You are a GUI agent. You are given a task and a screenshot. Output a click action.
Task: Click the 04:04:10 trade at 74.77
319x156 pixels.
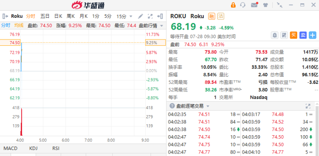(277, 152)
